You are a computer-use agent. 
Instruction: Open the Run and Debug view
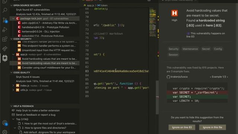pos(5,30)
